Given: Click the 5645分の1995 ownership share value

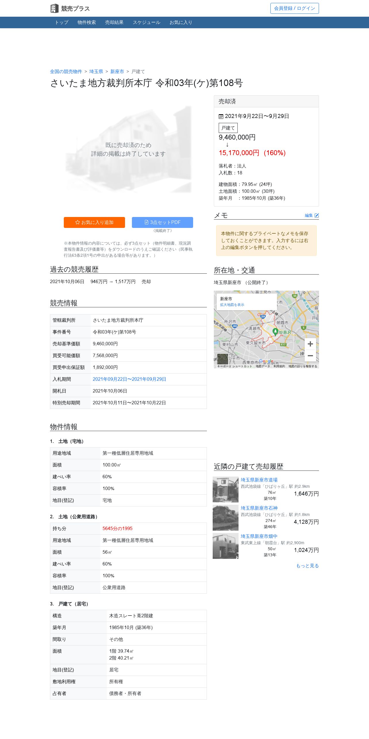Looking at the screenshot, I should [118, 529].
